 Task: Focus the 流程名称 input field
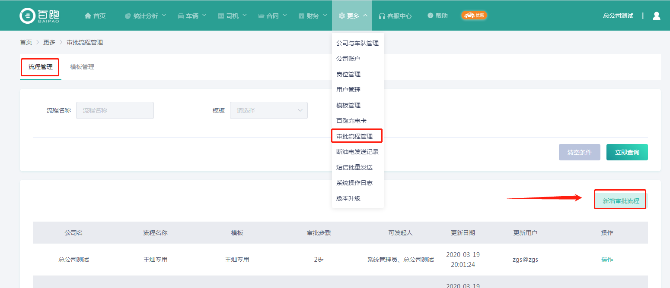point(115,110)
